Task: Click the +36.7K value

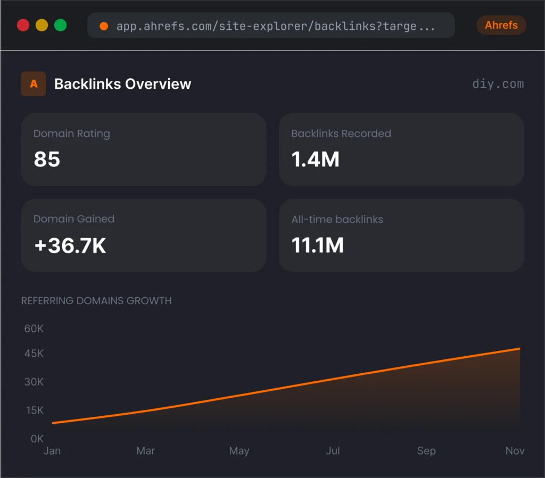Action: click(x=70, y=246)
